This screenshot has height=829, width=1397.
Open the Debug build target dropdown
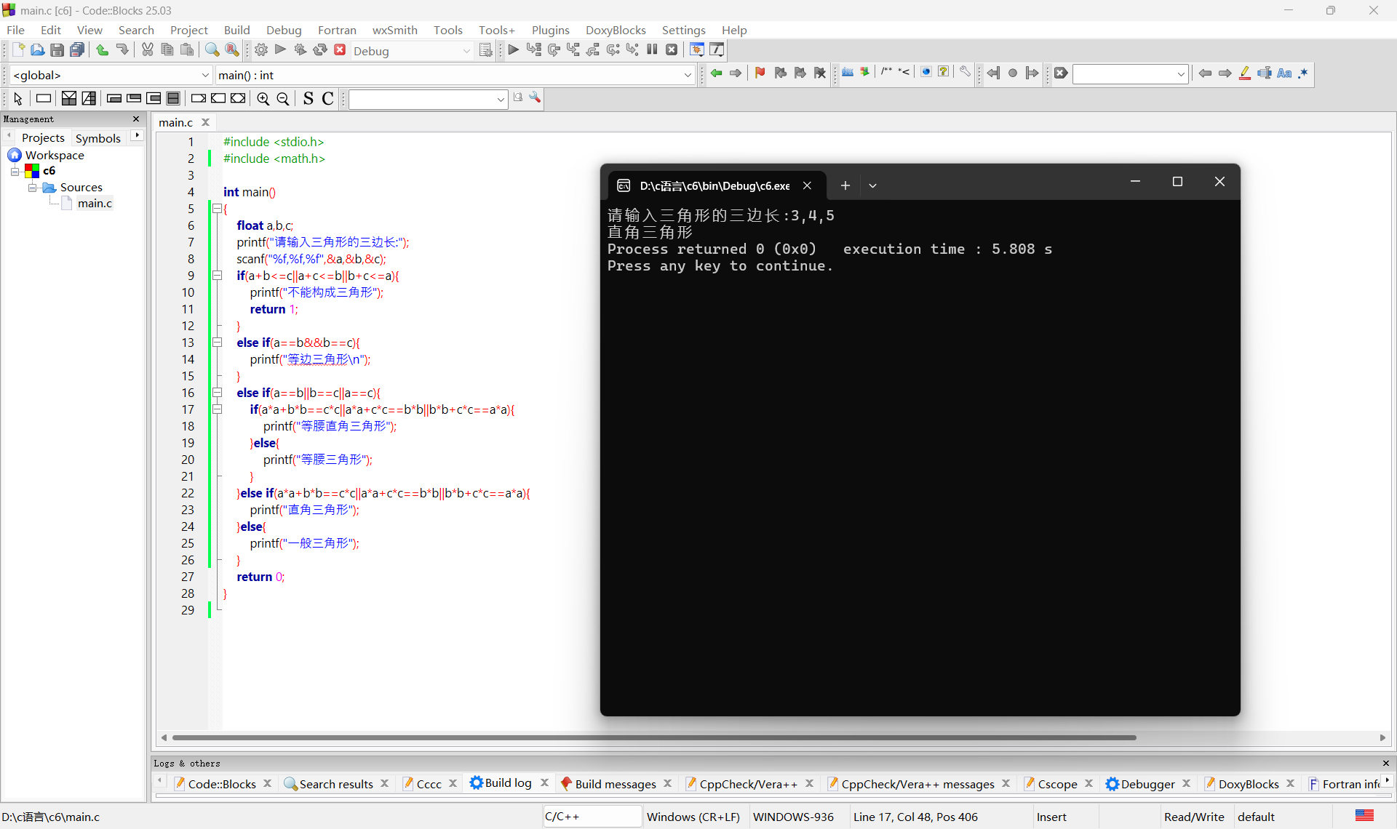point(466,51)
